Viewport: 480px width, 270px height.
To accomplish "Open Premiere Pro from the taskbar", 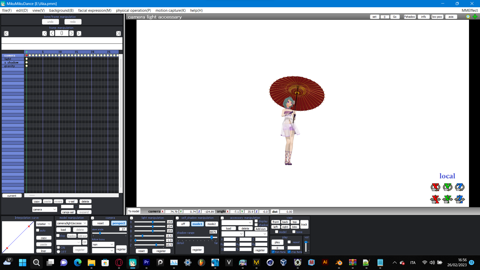I will (146, 262).
